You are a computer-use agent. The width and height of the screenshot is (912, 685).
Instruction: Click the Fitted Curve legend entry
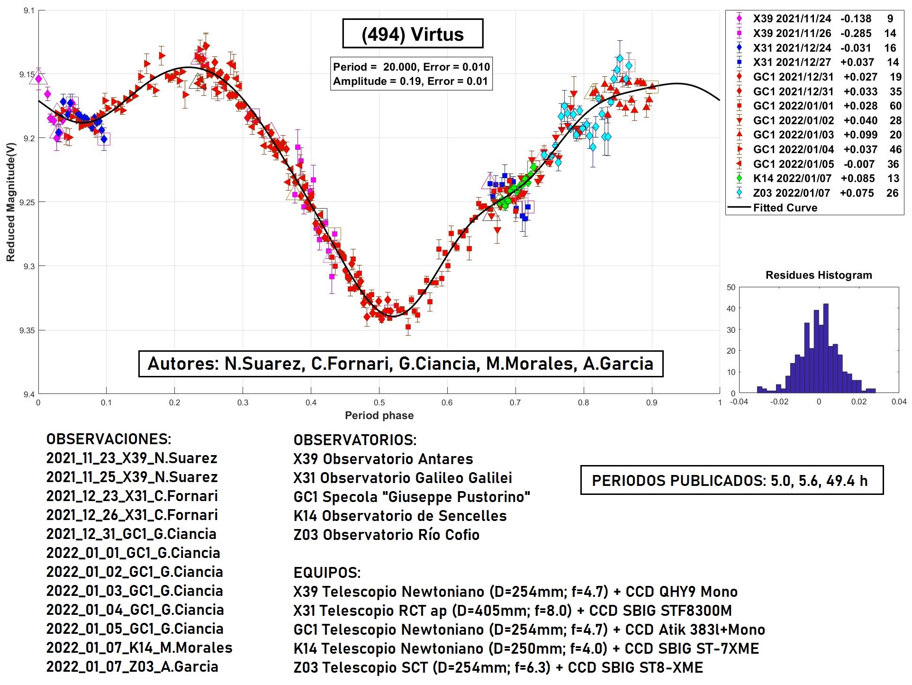[x=773, y=208]
